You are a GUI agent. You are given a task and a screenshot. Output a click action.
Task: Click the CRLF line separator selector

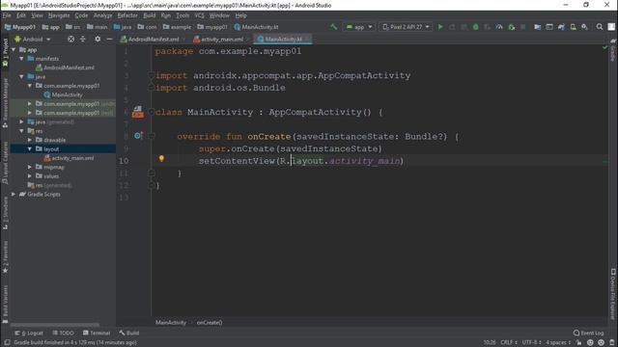509,343
